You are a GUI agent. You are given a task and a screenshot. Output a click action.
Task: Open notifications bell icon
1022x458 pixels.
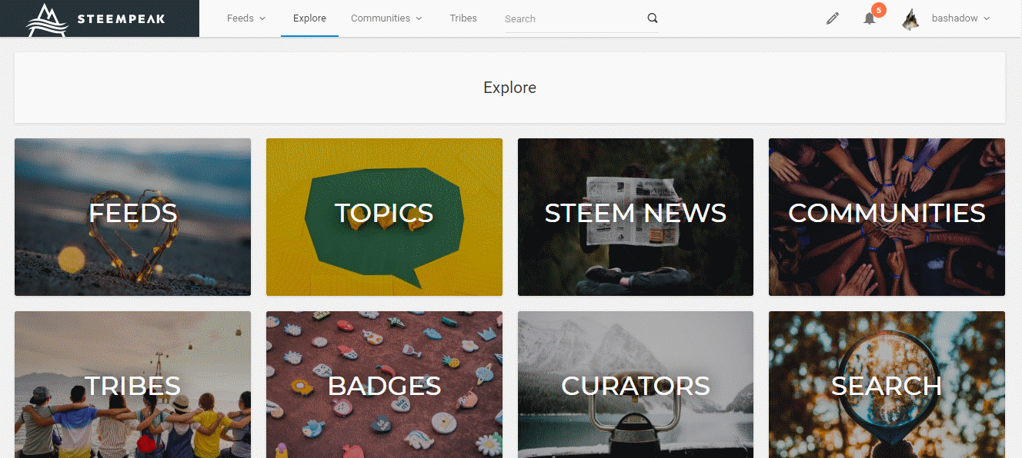[869, 19]
